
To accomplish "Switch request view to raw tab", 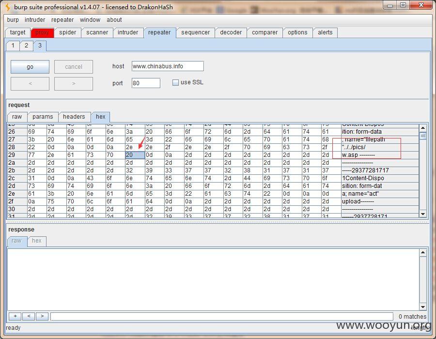I will (17, 117).
